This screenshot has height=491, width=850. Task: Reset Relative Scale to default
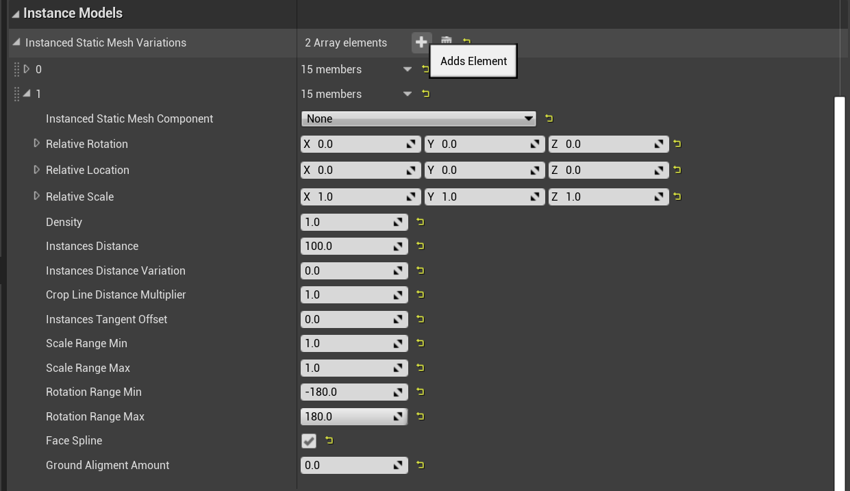[x=677, y=197]
